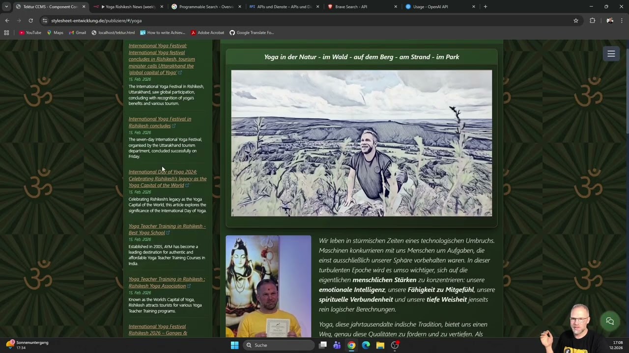
Task: Open the Google Translate Fo... bookmark
Action: point(252,33)
